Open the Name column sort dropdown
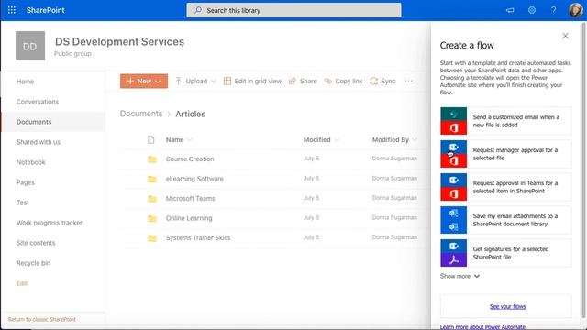The image size is (587, 330). tap(190, 140)
